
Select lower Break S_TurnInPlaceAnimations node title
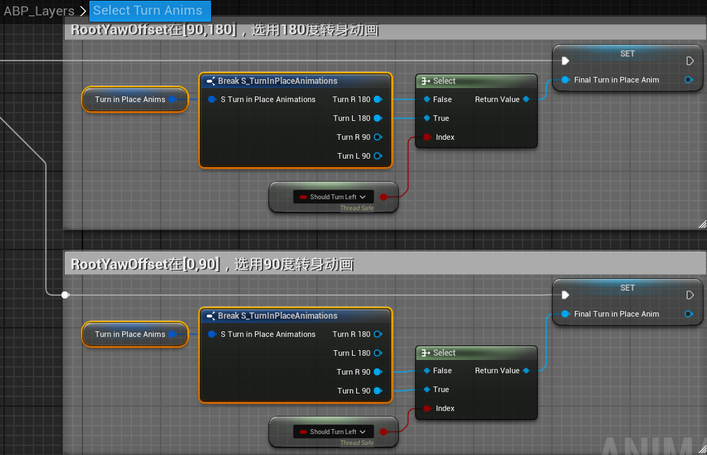pos(277,316)
